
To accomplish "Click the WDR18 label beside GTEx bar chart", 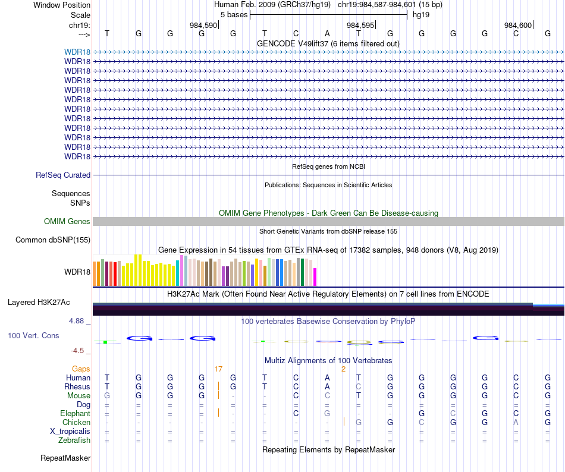I will coord(77,272).
